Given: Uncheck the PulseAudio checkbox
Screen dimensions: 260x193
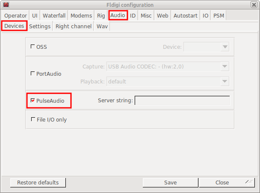Looking at the screenshot, I should [x=32, y=101].
